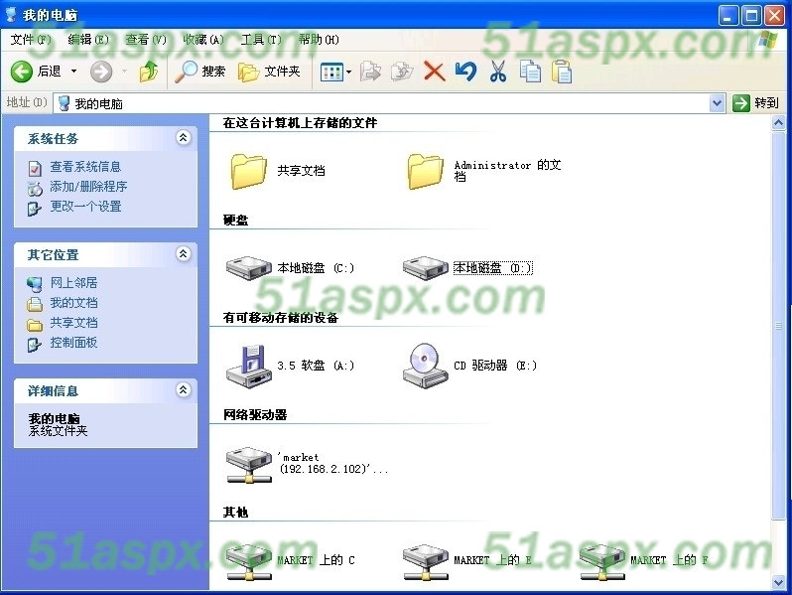The width and height of the screenshot is (792, 595).
Task: Click scrollbar up arrow
Action: [778, 122]
